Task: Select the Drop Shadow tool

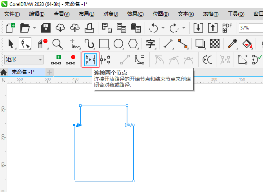Action: click(200, 44)
